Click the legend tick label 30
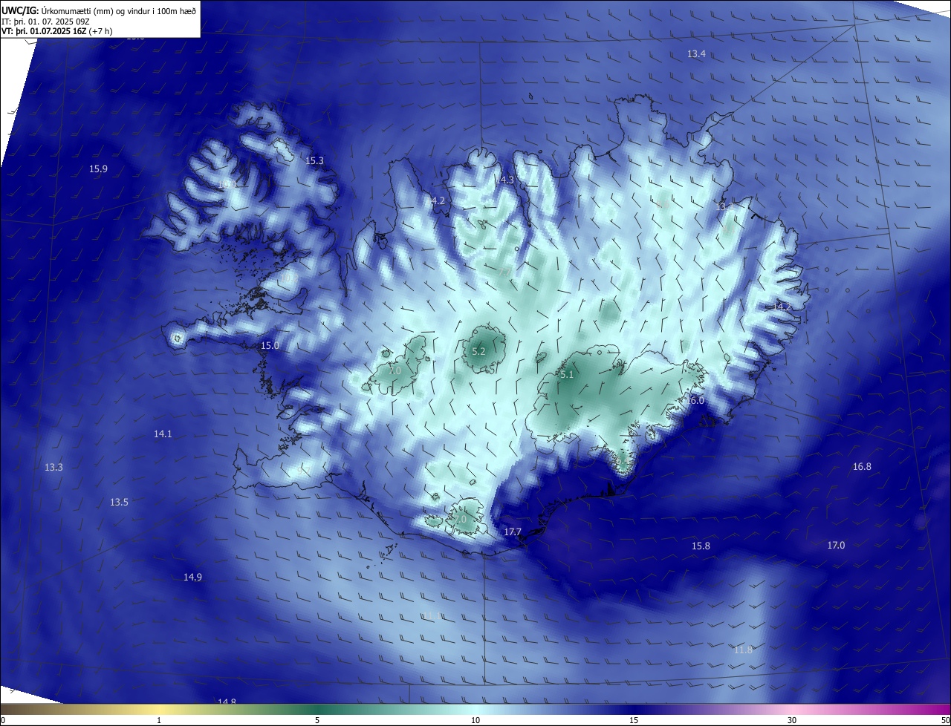The image size is (951, 726). click(792, 721)
